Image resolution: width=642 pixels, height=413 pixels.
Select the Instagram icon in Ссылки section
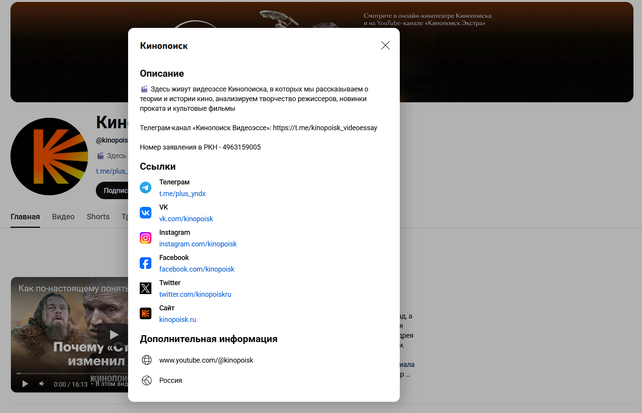click(x=146, y=238)
